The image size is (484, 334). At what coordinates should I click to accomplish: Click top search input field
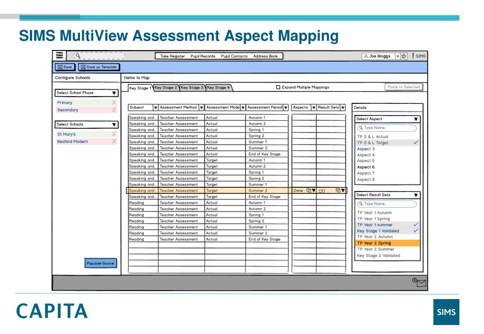[99, 56]
